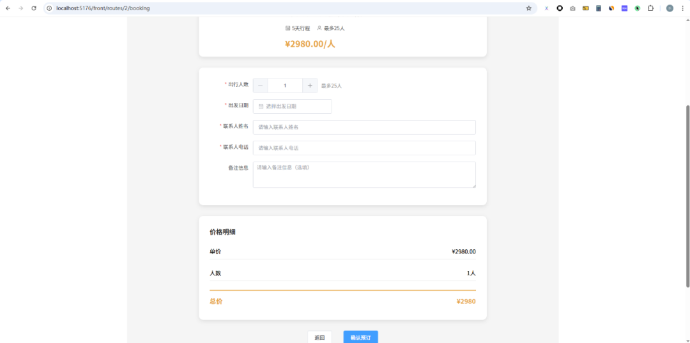Open the browser profile avatar
This screenshot has width=690, height=343.
pos(670,8)
